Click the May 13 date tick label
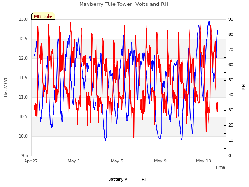 pos(203,161)
